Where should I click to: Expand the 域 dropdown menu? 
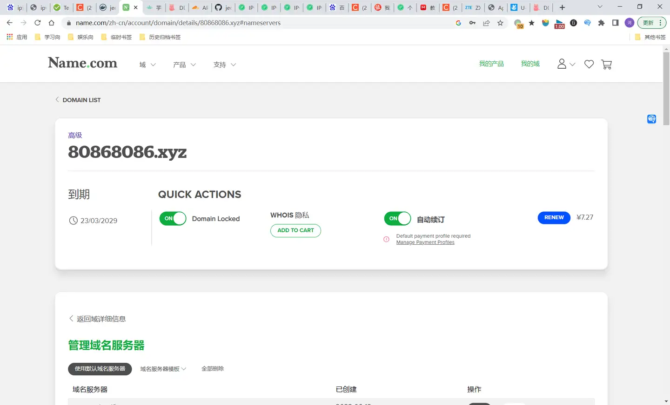(147, 65)
